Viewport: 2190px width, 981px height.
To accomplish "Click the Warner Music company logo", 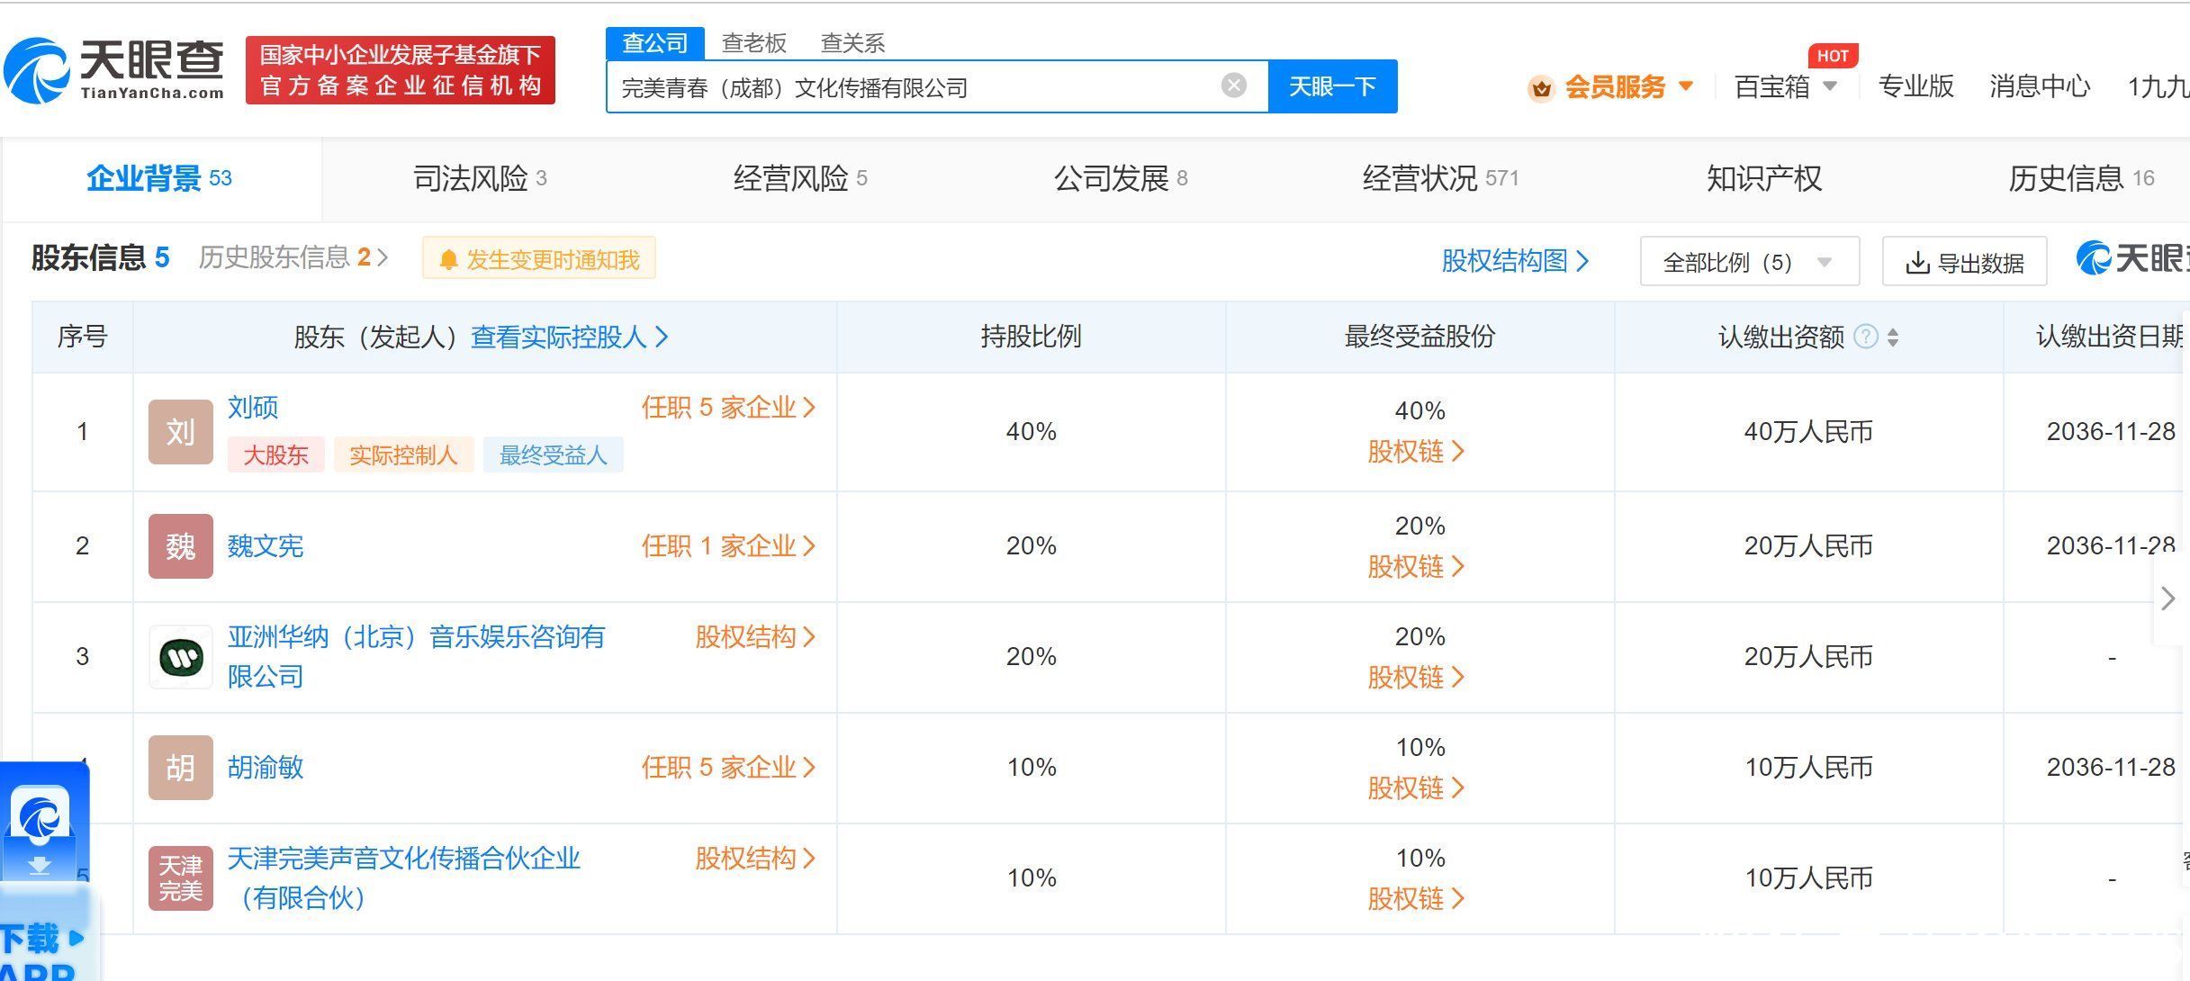I will [x=181, y=657].
